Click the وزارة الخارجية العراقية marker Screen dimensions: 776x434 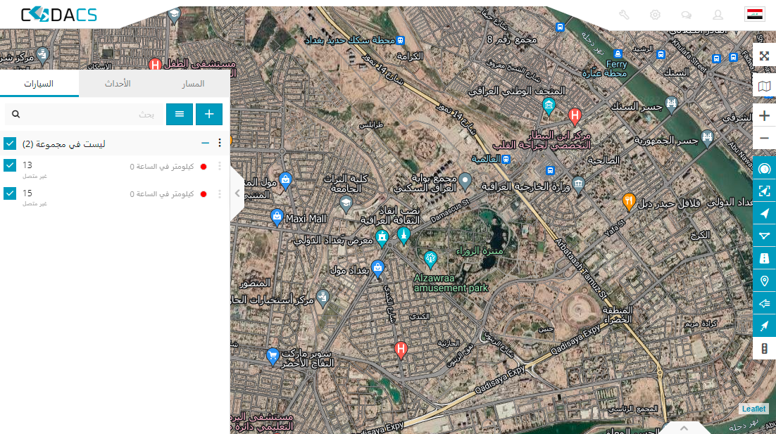(578, 184)
